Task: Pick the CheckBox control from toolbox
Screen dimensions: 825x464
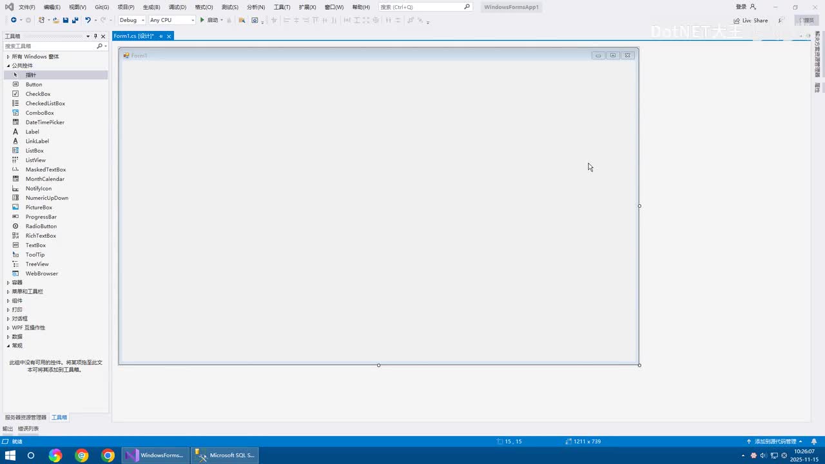Action: (55, 94)
